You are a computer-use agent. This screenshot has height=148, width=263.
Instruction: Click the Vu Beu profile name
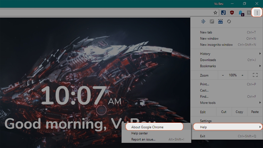click(219, 4)
